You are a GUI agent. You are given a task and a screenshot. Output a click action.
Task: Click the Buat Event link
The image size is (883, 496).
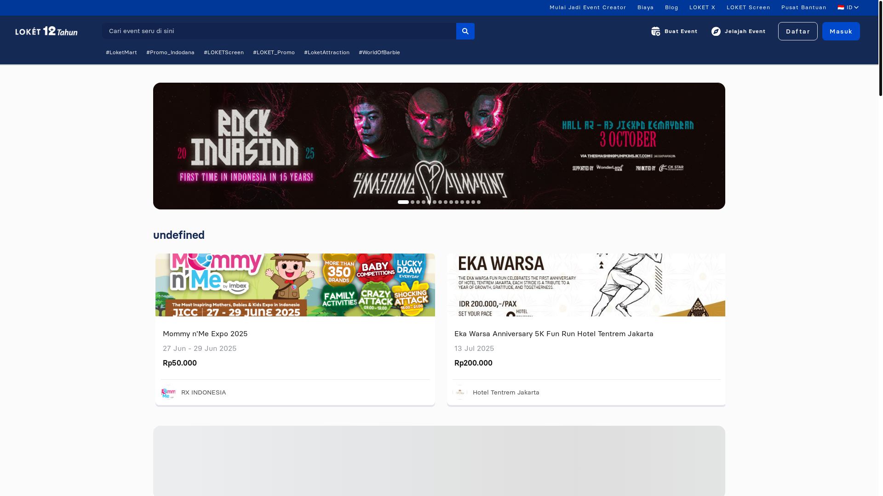click(x=681, y=31)
